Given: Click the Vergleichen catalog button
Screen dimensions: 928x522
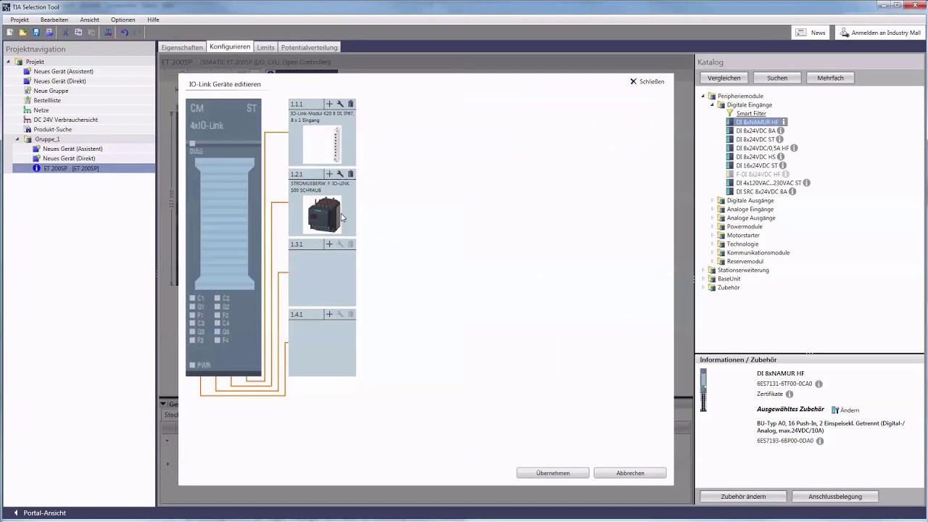Looking at the screenshot, I should click(724, 78).
